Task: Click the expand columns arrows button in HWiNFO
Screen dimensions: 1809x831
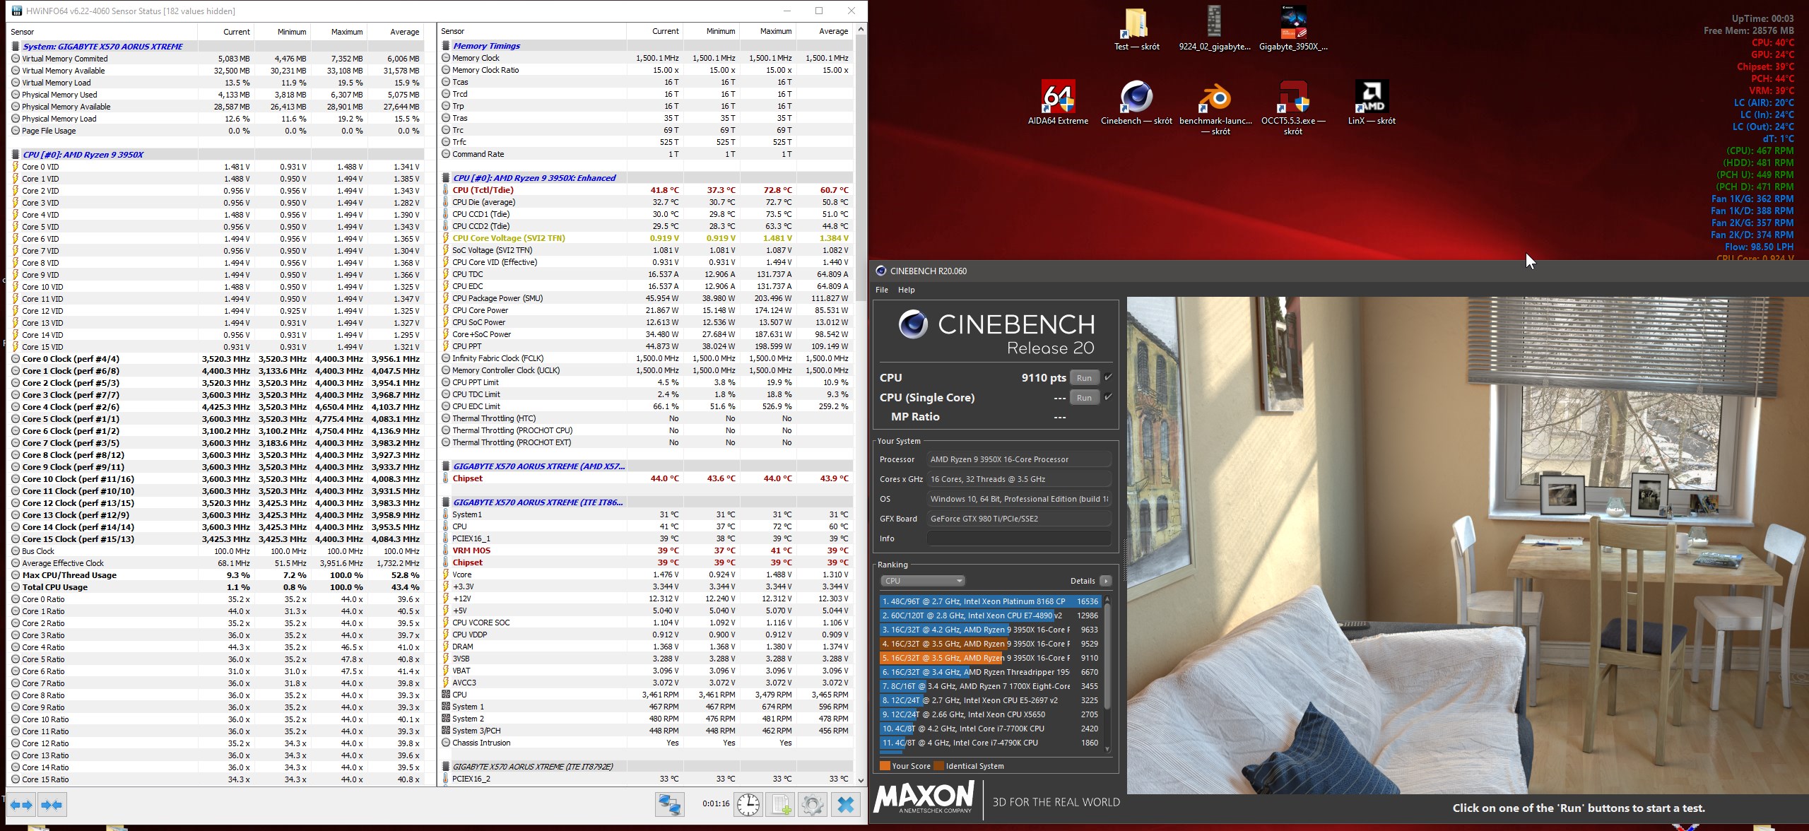Action: pyautogui.click(x=20, y=804)
